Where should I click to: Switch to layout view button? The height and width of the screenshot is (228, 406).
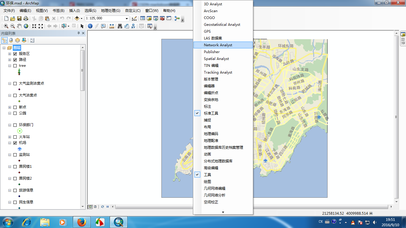(x=95, y=207)
